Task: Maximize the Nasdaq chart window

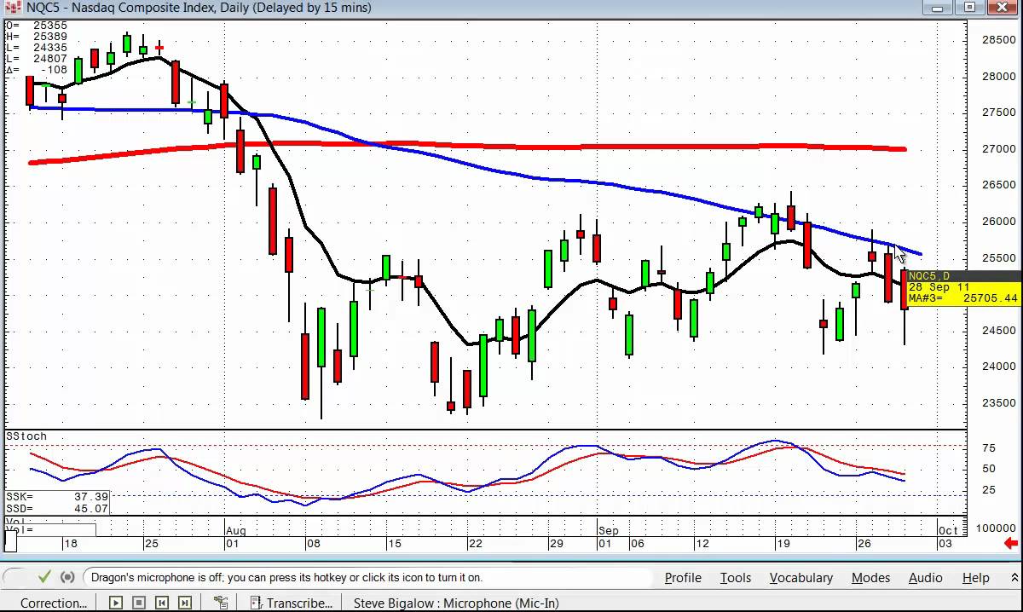Action: pyautogui.click(x=970, y=8)
